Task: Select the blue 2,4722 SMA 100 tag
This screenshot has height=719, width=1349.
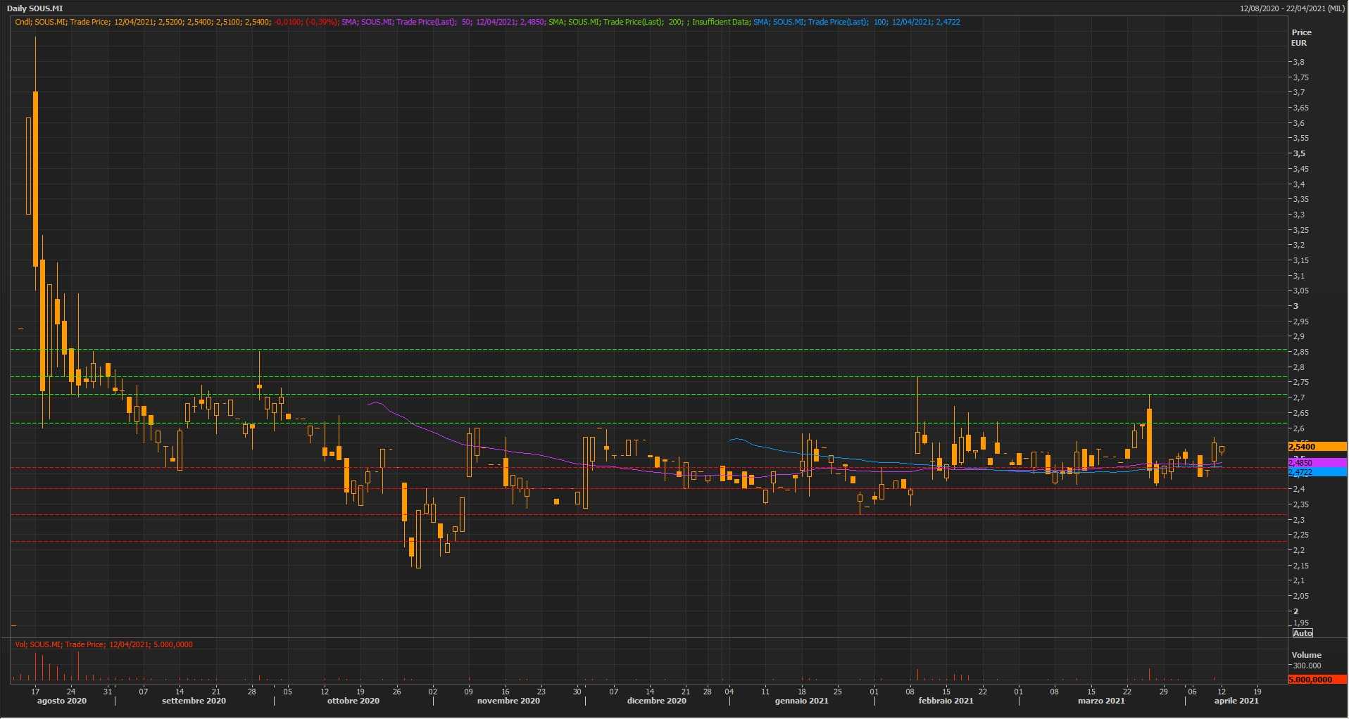Action: 1316,473
